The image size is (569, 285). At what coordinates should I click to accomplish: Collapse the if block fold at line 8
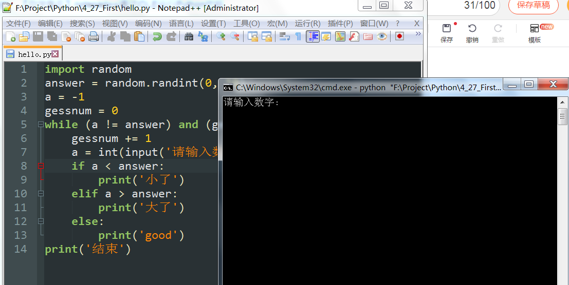point(41,166)
